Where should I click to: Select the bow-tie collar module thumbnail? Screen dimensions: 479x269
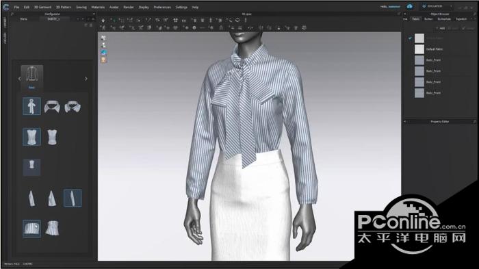(31, 106)
